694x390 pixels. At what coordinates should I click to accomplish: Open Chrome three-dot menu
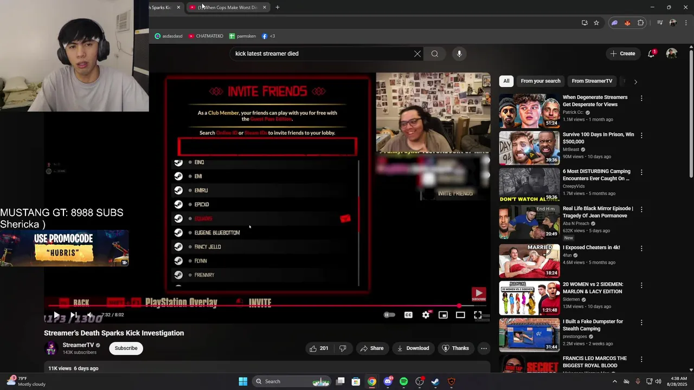coord(686,23)
